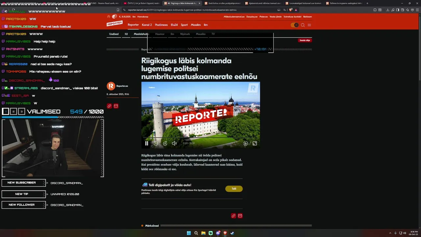The width and height of the screenshot is (421, 237).
Task: Switch to the Huumor sub-tab
Action: coord(160,34)
